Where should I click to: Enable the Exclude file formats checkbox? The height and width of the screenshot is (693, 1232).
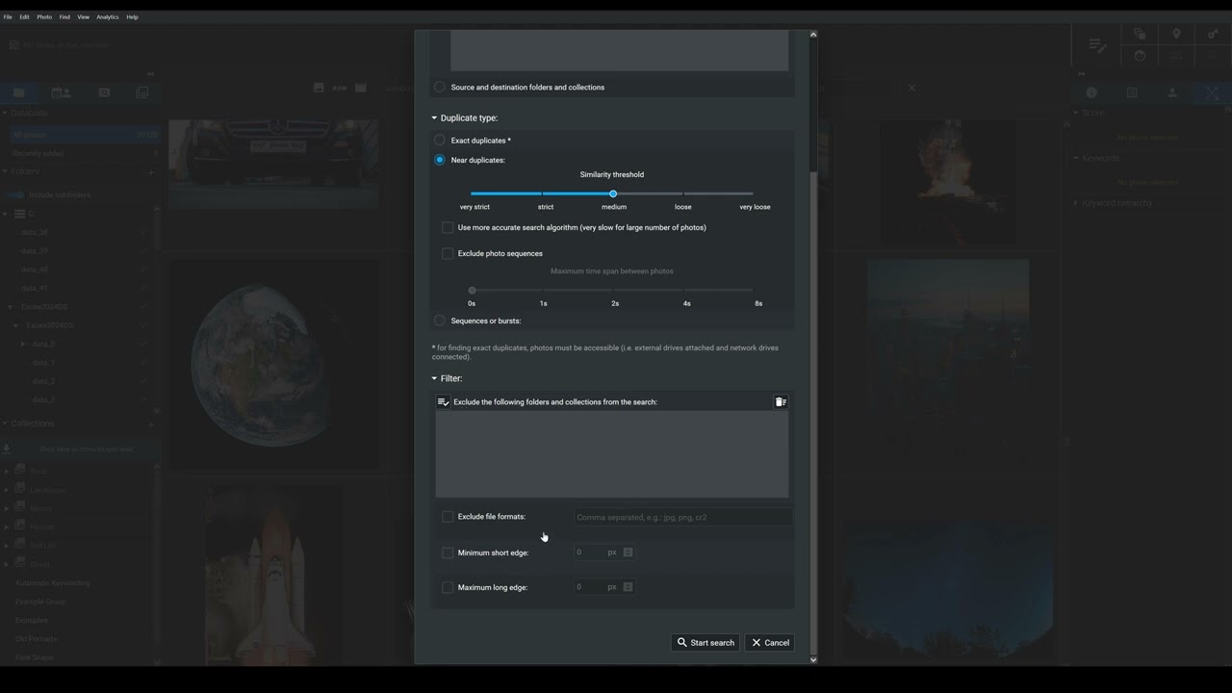tap(448, 517)
